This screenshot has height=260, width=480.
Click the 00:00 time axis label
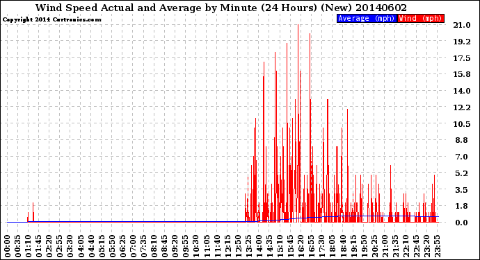8,246
